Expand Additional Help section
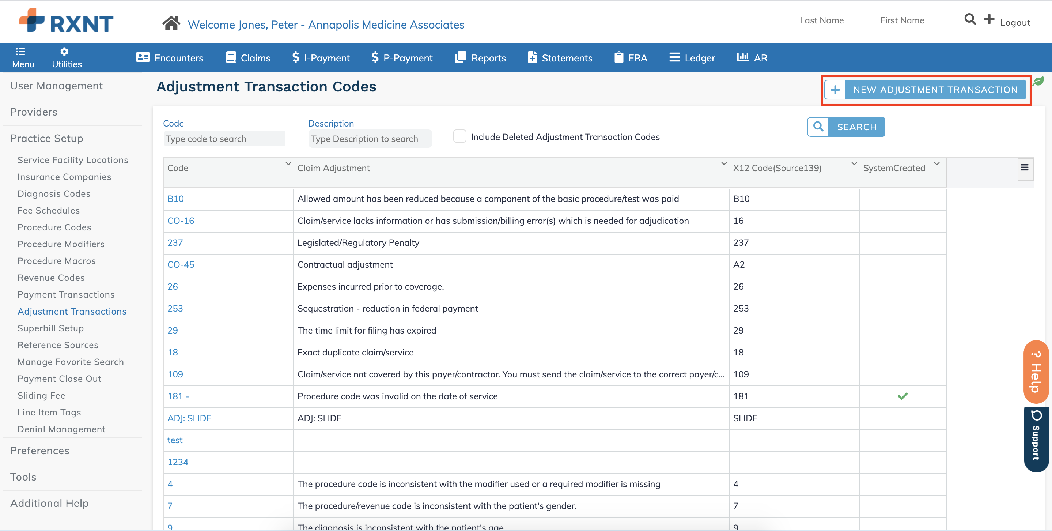The height and width of the screenshot is (531, 1052). pos(49,503)
